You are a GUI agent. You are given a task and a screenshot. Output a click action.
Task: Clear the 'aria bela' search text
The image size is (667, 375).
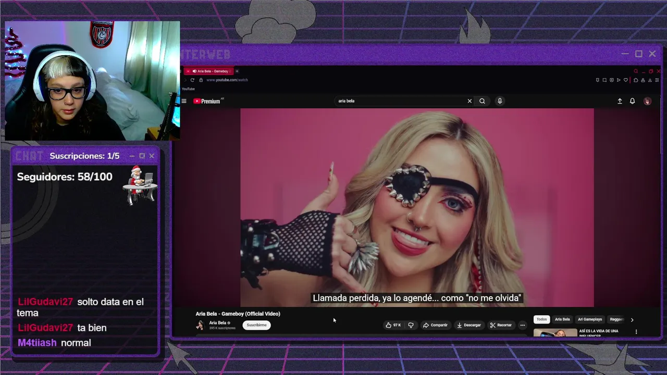470,101
